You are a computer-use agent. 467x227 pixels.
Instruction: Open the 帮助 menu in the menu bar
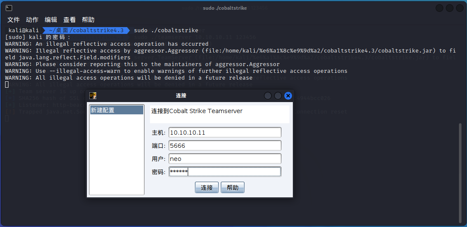click(x=88, y=20)
